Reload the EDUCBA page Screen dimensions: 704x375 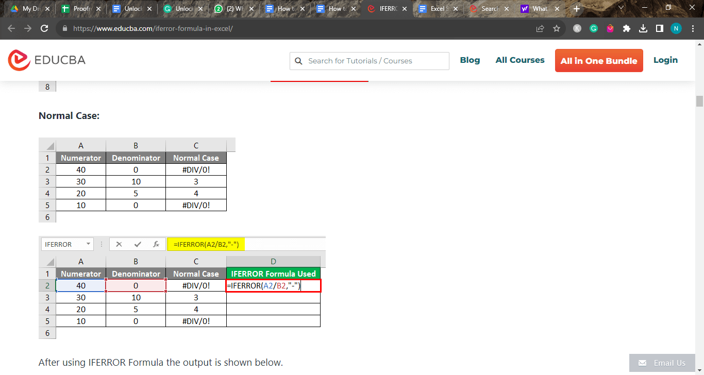44,28
